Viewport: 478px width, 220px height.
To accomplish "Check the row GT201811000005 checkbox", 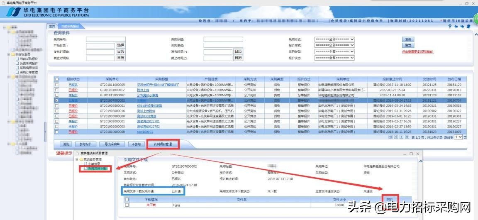I will (x=56, y=85).
